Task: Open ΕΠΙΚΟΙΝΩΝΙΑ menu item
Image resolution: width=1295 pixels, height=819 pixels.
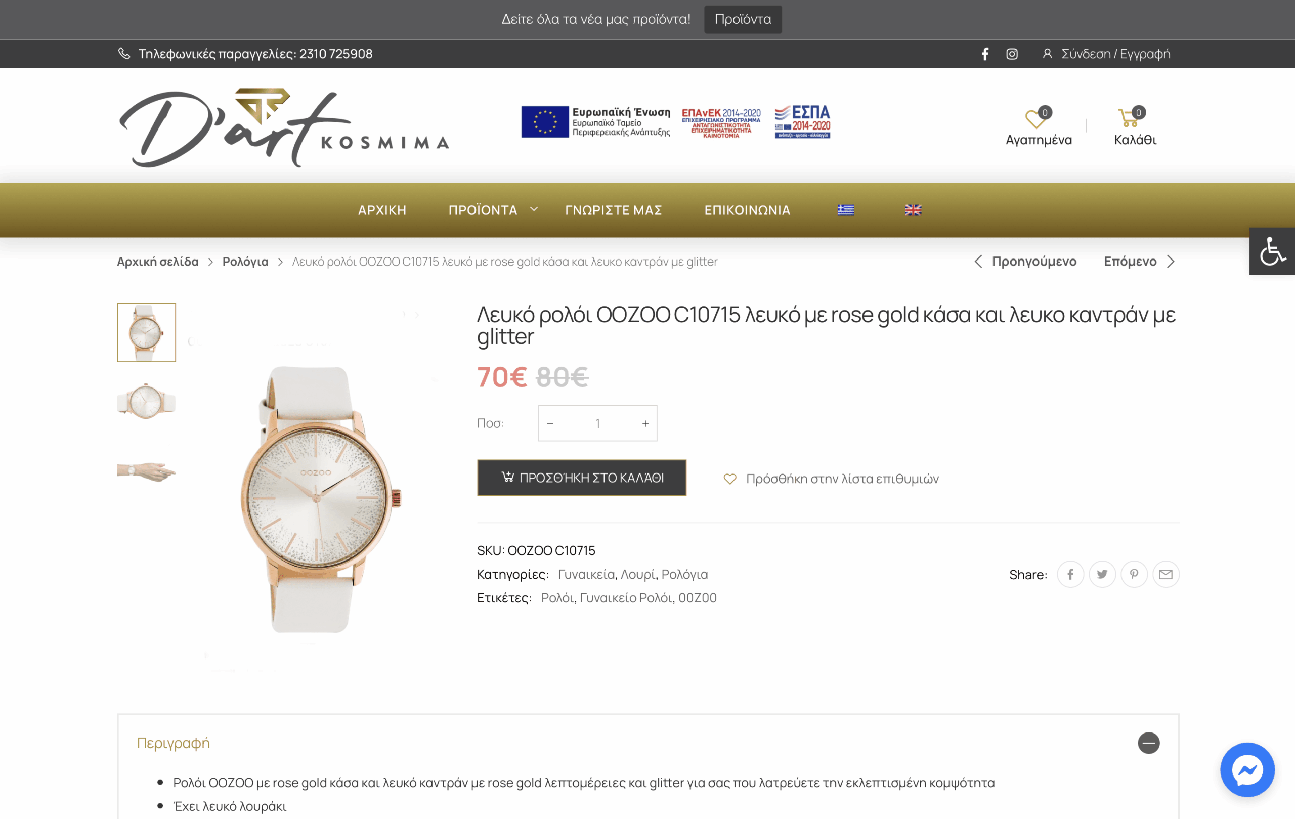Action: (x=747, y=210)
